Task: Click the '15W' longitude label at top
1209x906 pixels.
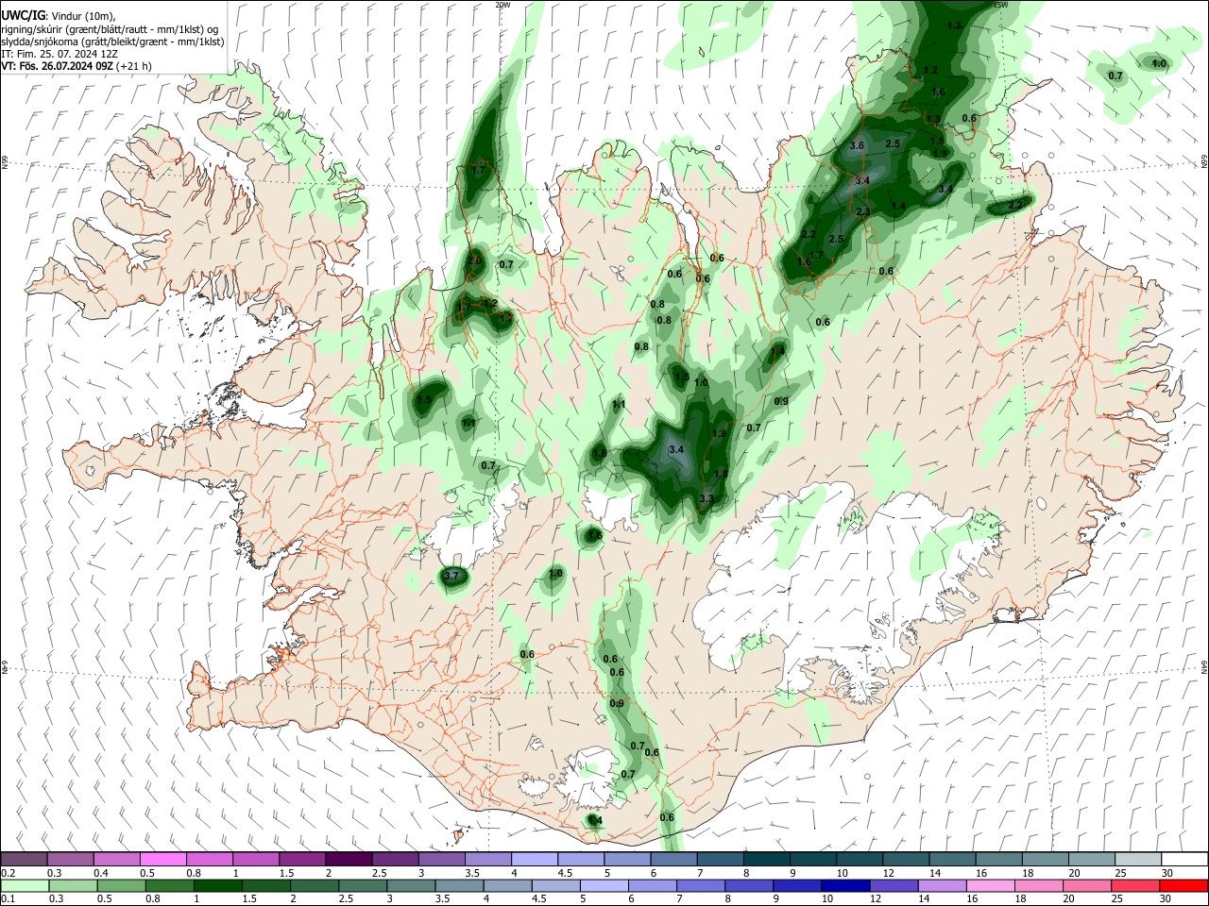Action: [x=1001, y=5]
